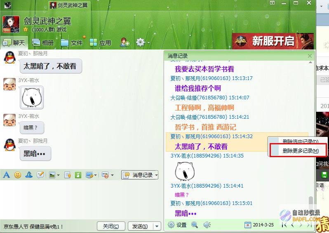Click the gold star next to group info
The image size is (329, 233).
(x=26, y=30)
